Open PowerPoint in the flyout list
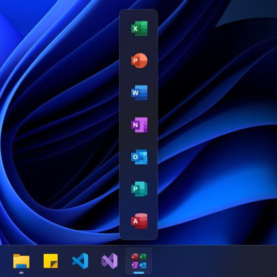277x277 pixels. coord(139,60)
